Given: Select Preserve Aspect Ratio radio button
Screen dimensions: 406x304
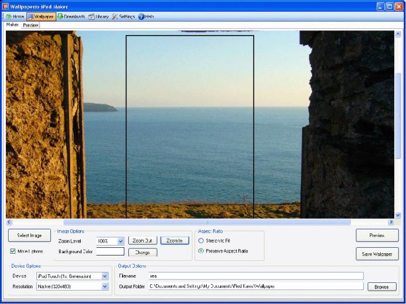Looking at the screenshot, I should tap(201, 251).
